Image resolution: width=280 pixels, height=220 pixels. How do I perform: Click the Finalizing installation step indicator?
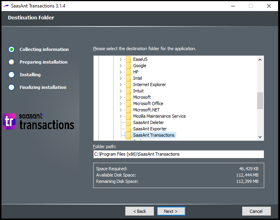11,87
